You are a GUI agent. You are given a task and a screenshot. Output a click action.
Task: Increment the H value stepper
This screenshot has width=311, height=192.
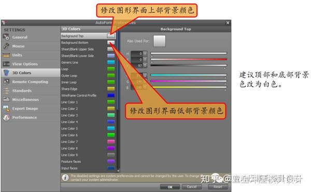tap(145, 52)
